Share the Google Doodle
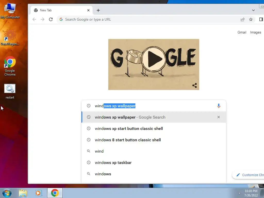264x198 pixels. click(x=194, y=85)
